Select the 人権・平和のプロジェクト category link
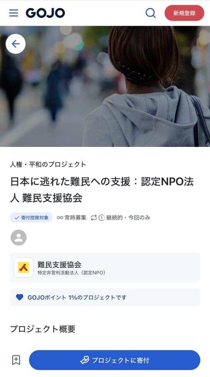 click(48, 165)
